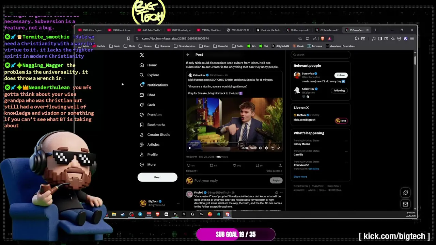The width and height of the screenshot is (436, 245).
Task: Click the Reply button
Action: (276, 181)
